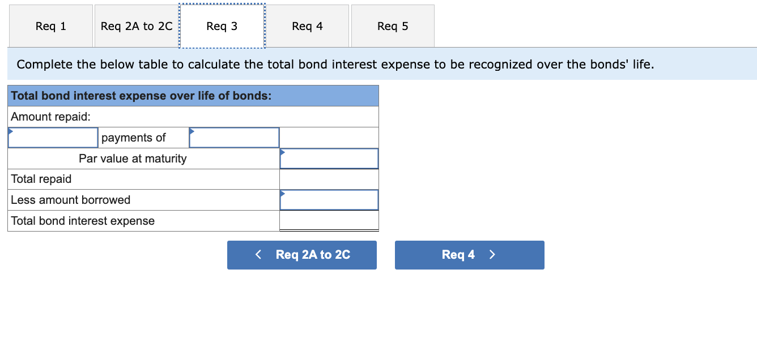757x342 pixels.
Task: Click the table header reading Total bond interest expense
Action: (193, 95)
